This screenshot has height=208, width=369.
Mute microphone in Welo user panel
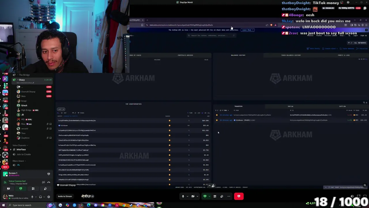tap(32, 197)
